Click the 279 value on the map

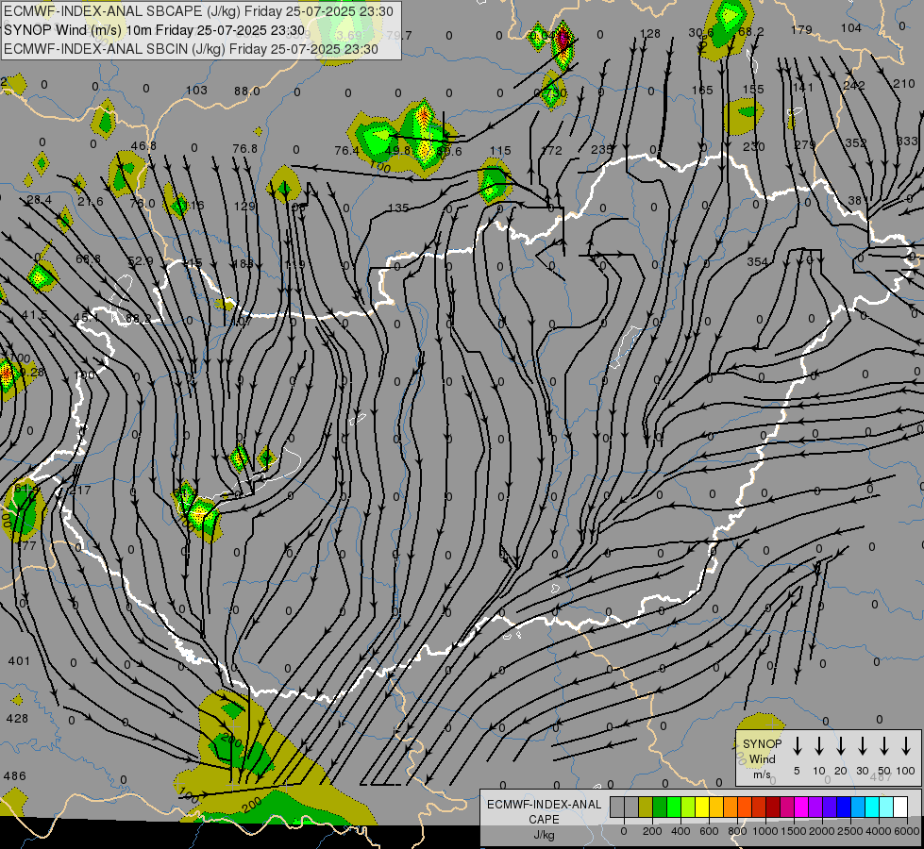pyautogui.click(x=805, y=145)
